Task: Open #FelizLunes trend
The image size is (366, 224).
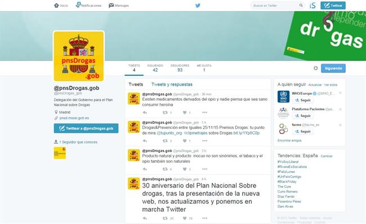Action: click(286, 172)
